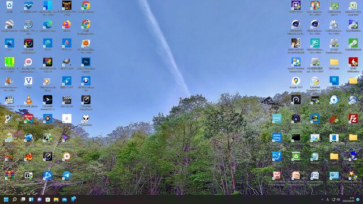This screenshot has width=363, height=204.
Task: Open the blue V letter app shortcut
Action: (28, 81)
